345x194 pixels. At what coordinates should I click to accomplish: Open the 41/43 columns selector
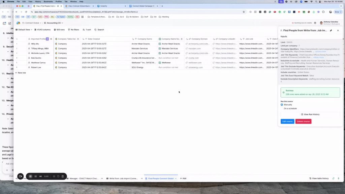42,30
